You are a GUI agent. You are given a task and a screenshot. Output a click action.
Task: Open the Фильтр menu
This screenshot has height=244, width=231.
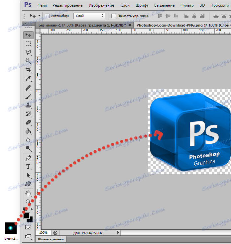pos(187,5)
